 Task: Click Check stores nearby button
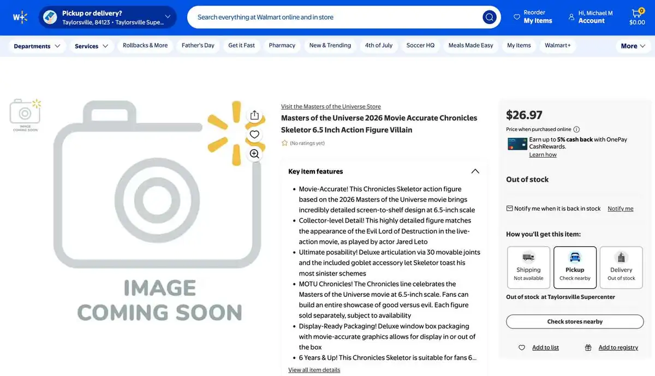click(x=575, y=321)
